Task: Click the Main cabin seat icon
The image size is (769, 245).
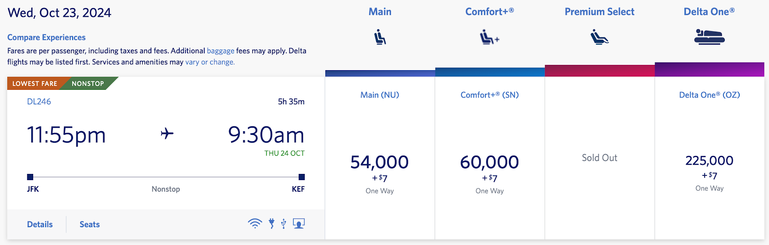Action: tap(380, 37)
